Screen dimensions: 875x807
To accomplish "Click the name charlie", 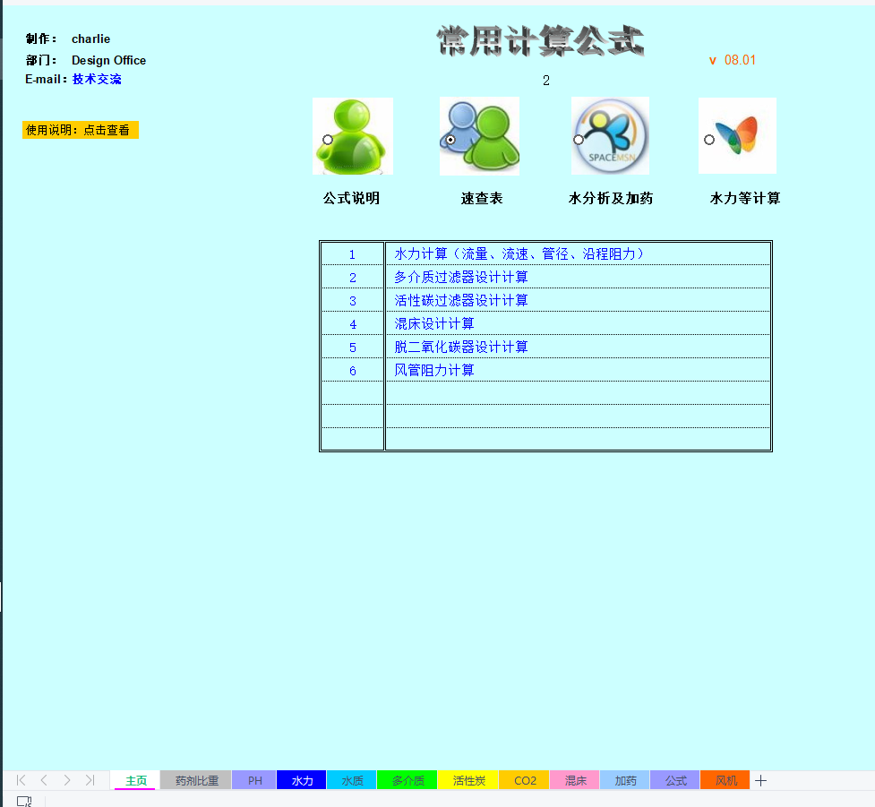I will click(91, 39).
